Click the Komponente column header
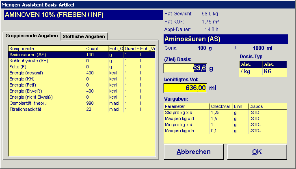Image resolution: width=296 pixels, height=169 pixels. tap(47, 49)
